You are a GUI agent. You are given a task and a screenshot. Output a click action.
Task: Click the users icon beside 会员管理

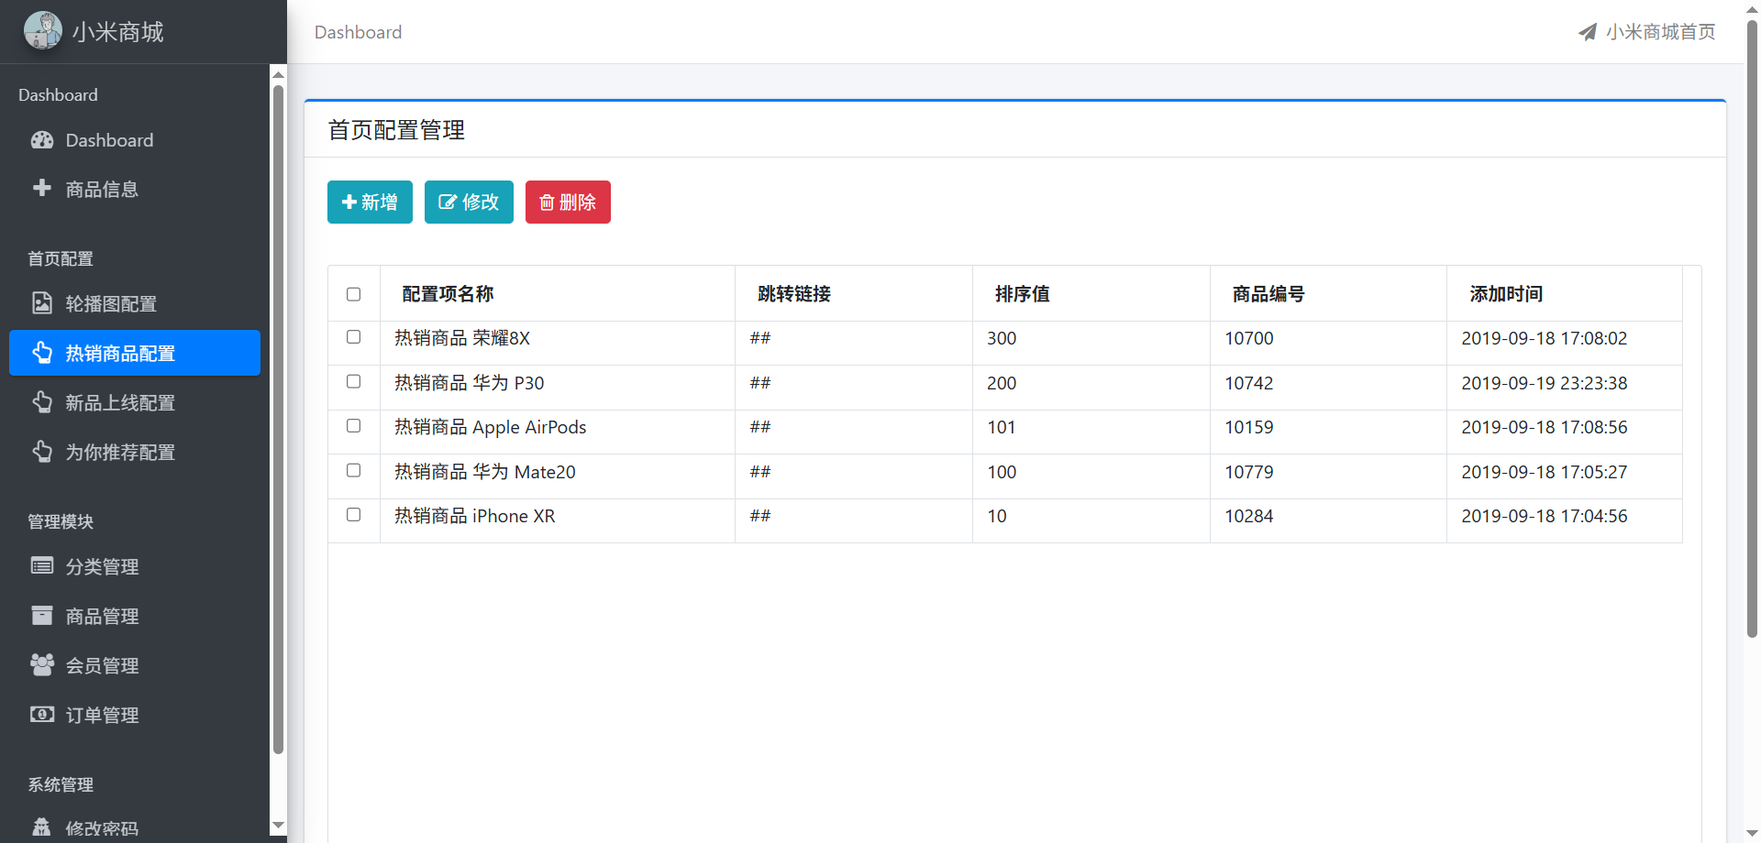point(42,665)
